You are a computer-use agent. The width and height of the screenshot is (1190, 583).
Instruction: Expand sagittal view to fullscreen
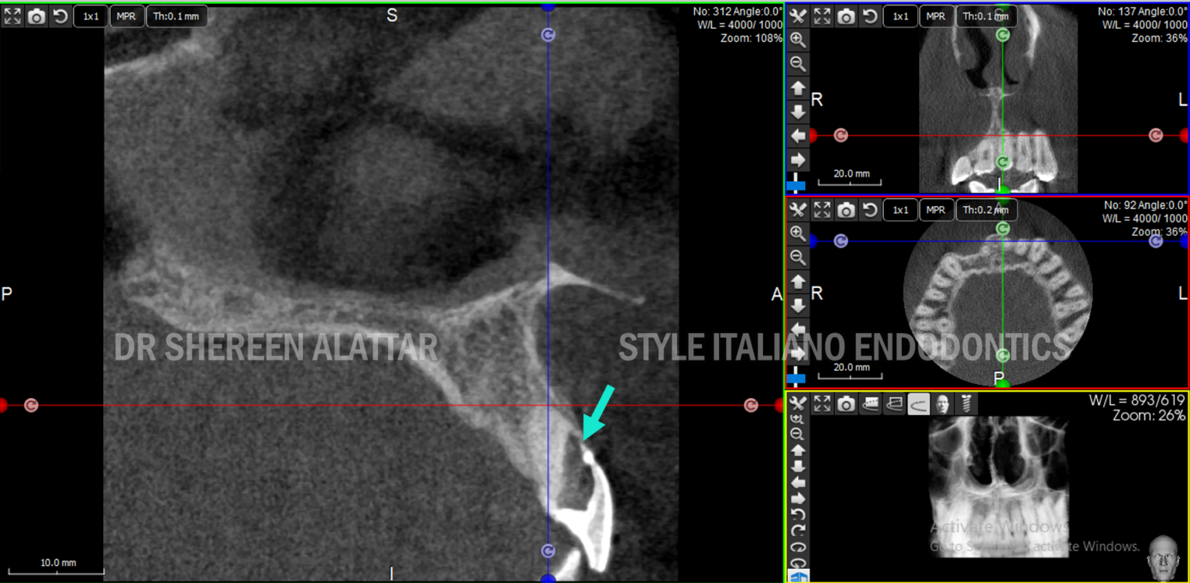(12, 15)
